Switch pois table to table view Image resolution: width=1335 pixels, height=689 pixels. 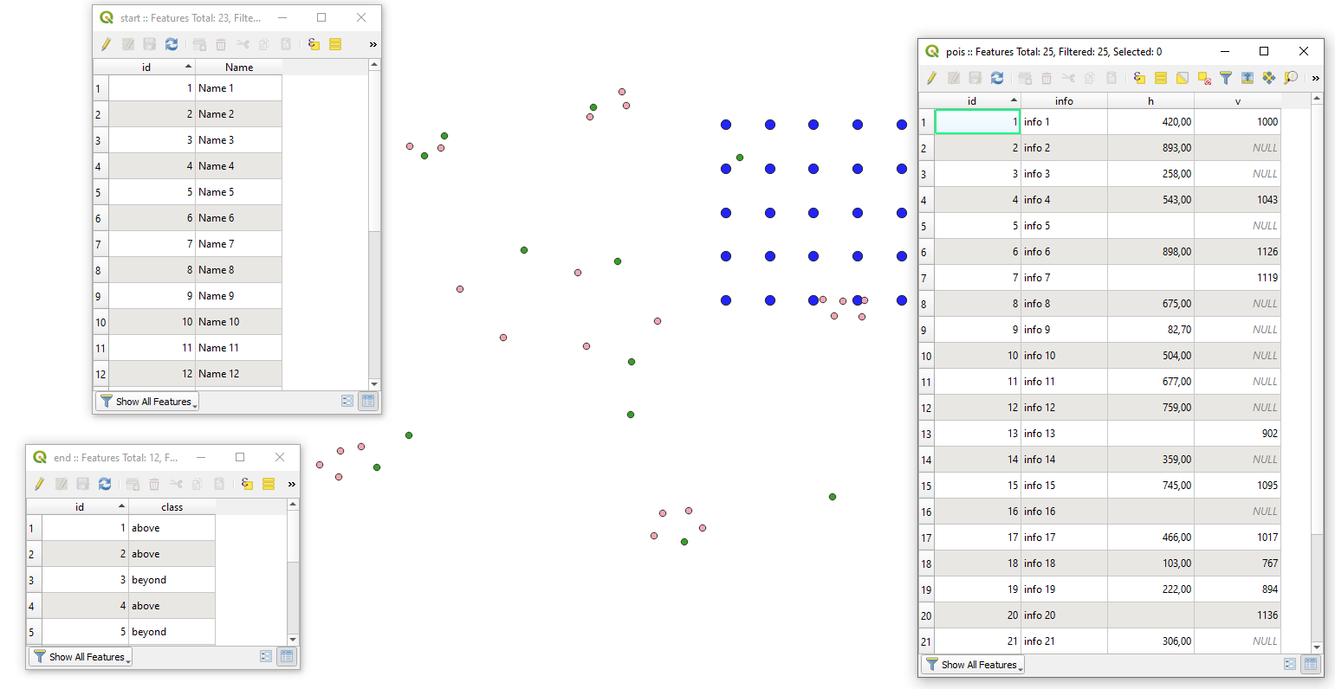[1311, 665]
